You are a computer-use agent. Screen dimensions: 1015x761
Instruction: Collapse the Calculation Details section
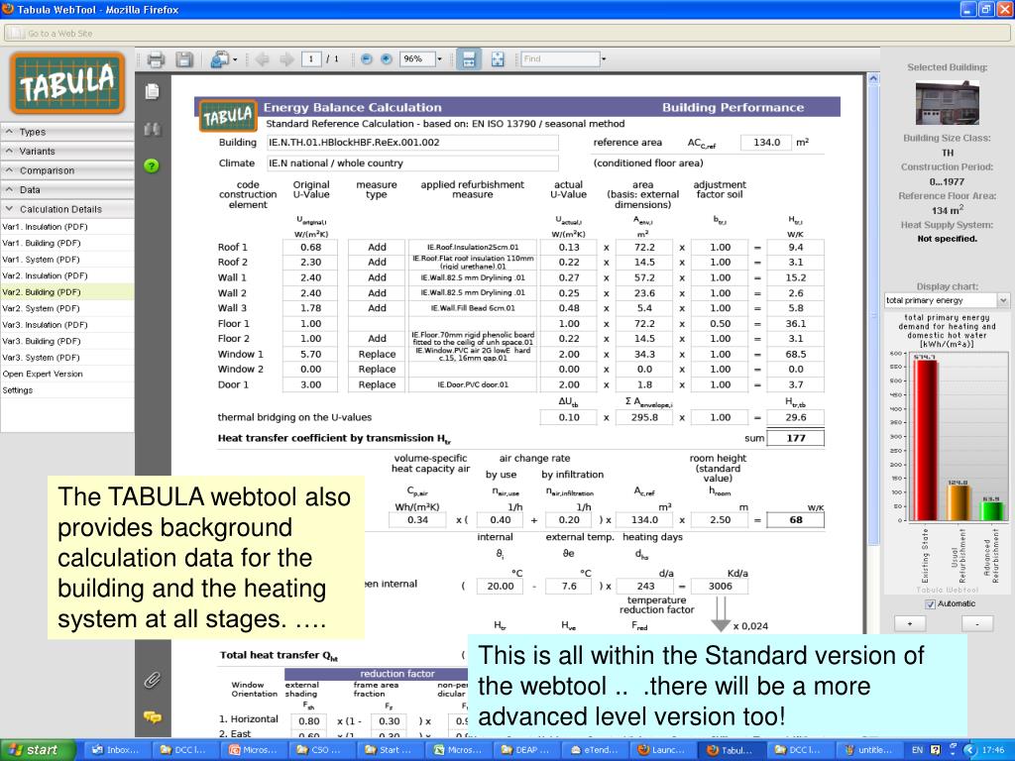67,209
